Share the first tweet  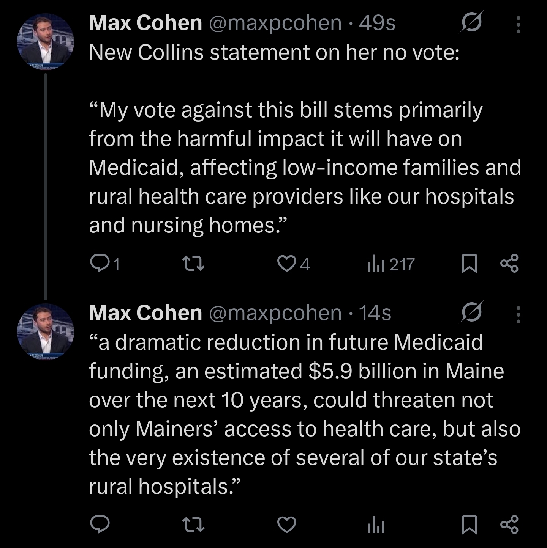(x=509, y=264)
